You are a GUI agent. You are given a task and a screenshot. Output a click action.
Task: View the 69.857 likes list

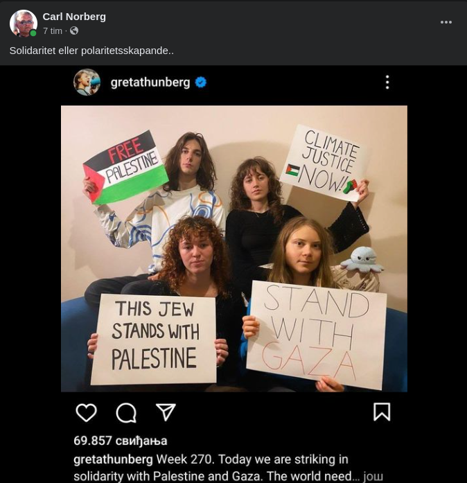tap(120, 441)
